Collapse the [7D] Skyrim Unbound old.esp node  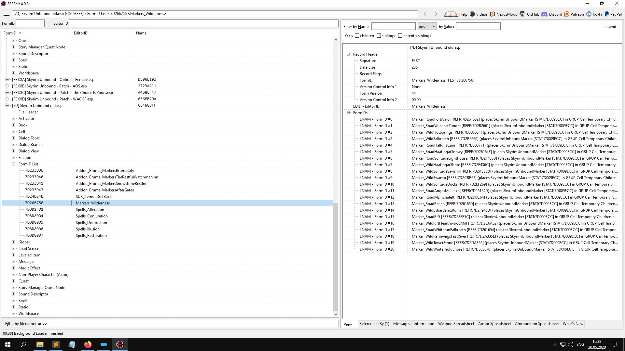tap(7, 106)
